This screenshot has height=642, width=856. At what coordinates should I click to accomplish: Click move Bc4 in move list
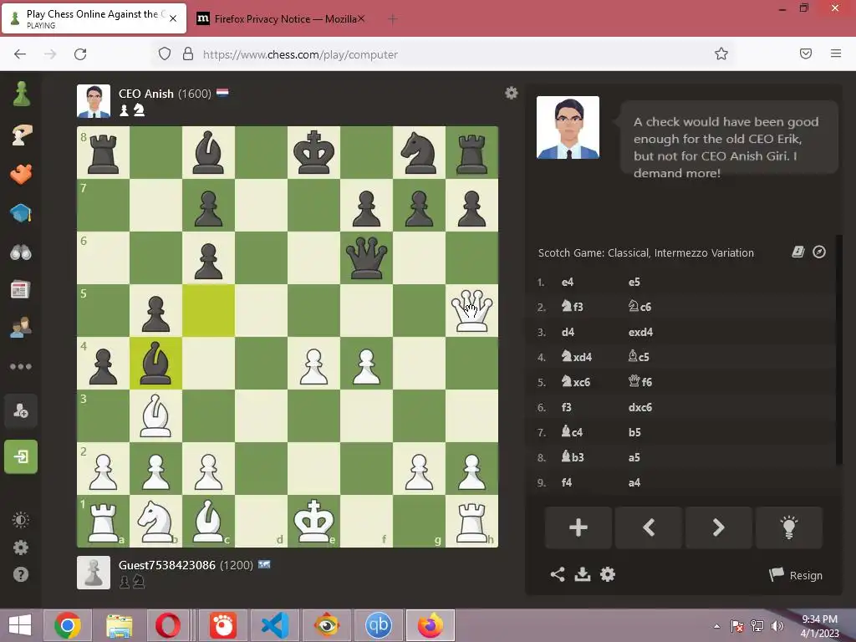pyautogui.click(x=572, y=432)
